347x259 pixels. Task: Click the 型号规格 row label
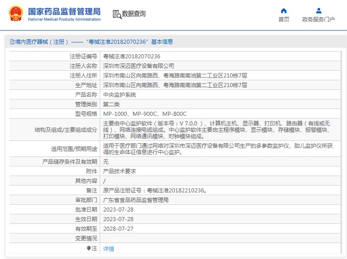(x=86, y=114)
